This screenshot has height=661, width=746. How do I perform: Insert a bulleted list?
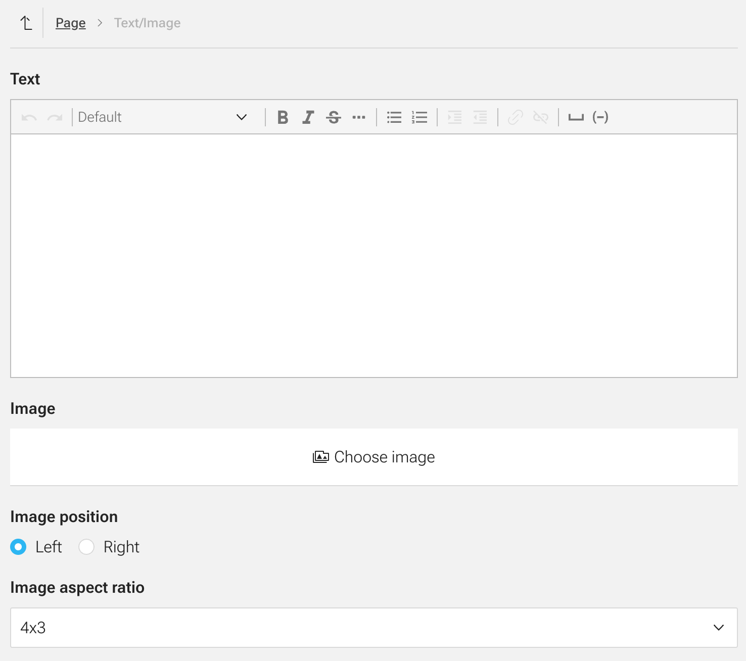tap(394, 117)
